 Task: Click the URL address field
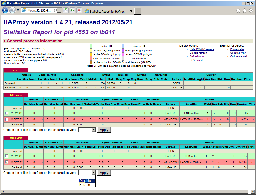coord(39,10)
